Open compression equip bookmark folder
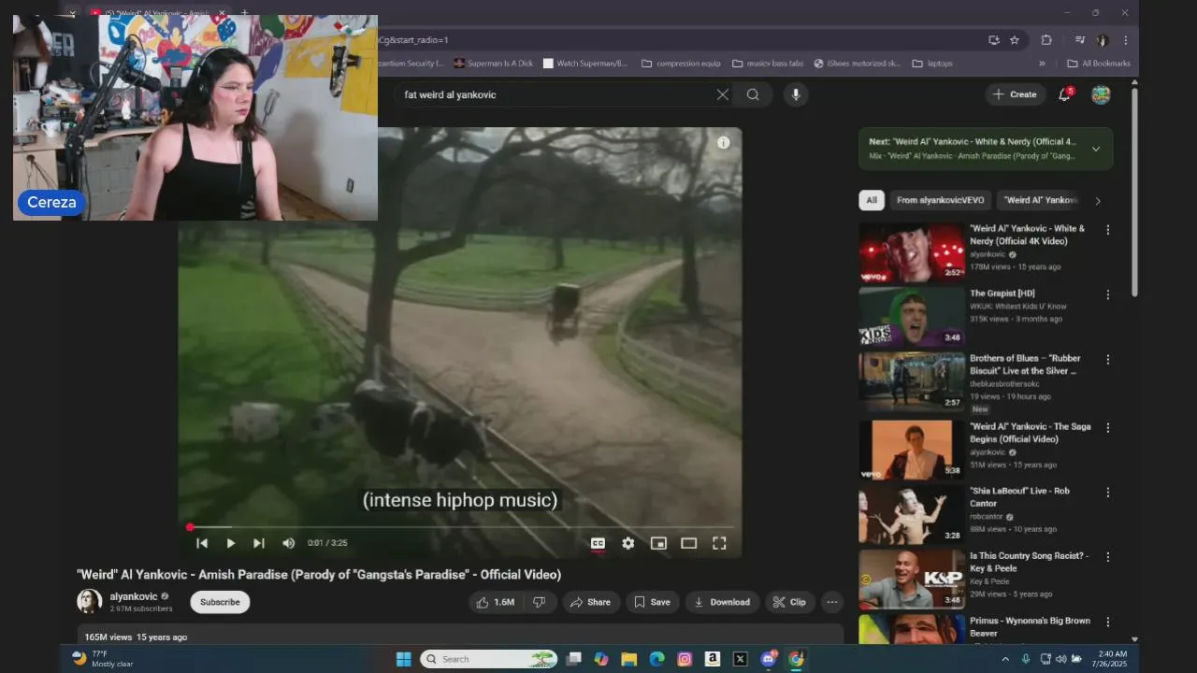Screen dimensions: 1197x673 [x=681, y=64]
